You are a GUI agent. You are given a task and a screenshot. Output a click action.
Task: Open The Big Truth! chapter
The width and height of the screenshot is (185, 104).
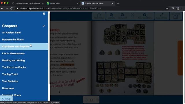pyautogui.click(x=10, y=74)
